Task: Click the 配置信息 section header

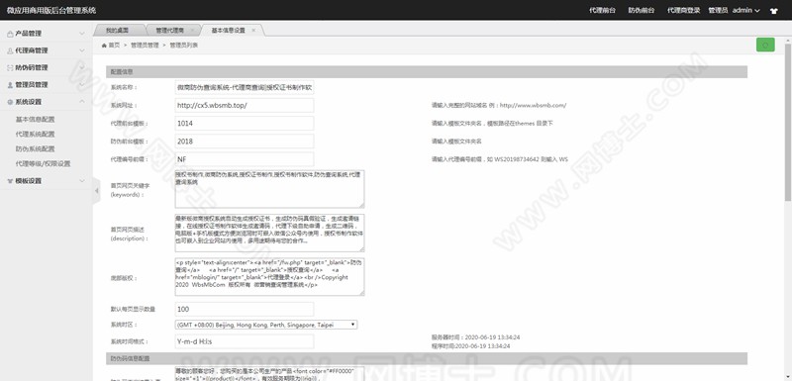Action: pos(427,72)
